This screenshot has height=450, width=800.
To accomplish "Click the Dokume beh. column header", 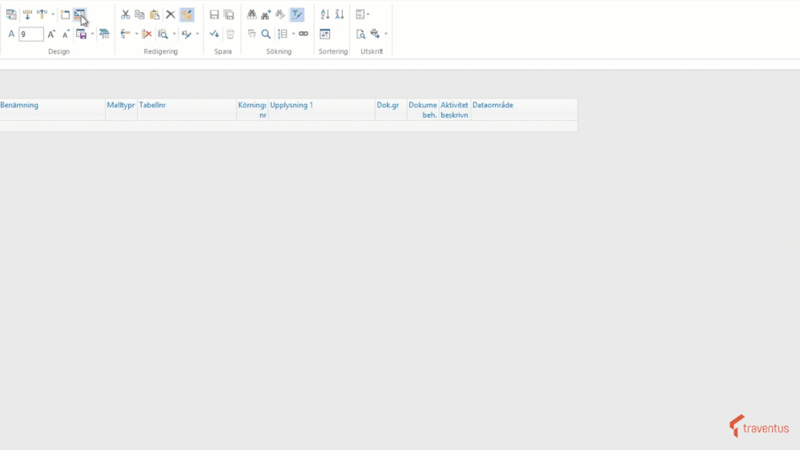I will tap(423, 110).
